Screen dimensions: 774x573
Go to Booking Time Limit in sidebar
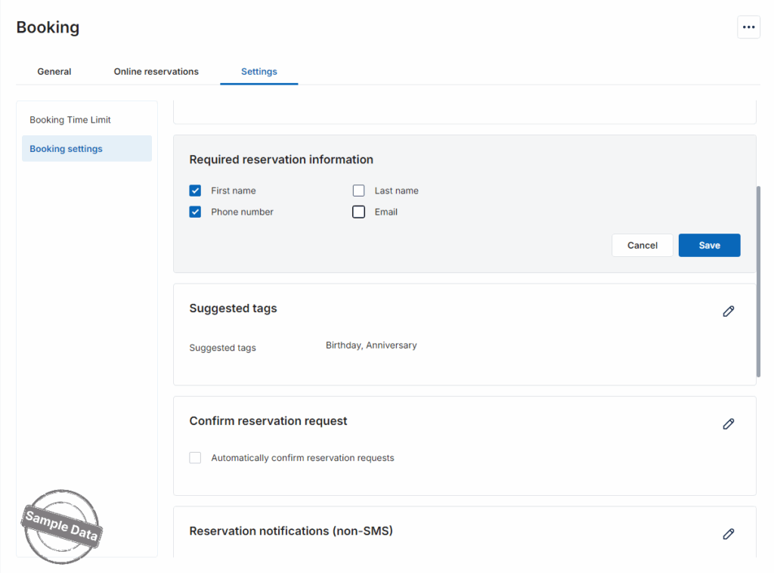tap(70, 120)
